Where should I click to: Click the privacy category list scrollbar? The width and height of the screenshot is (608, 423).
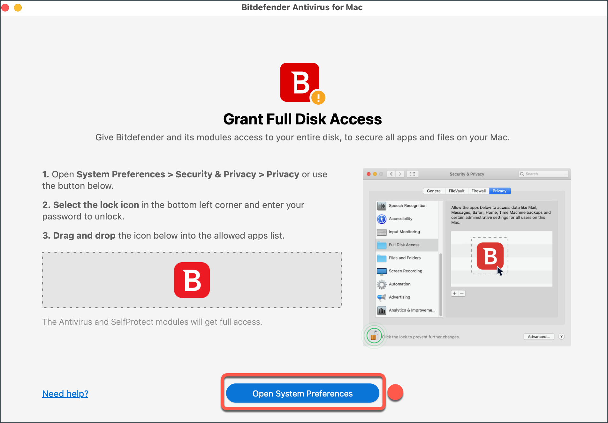point(441,284)
